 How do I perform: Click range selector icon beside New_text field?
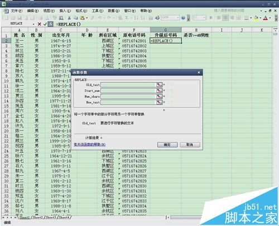point(159,102)
